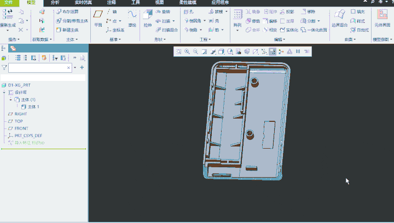The image size is (394, 223).
Task: Expand the 扫描 (Sweep) dropdown arrow
Action: [173, 21]
